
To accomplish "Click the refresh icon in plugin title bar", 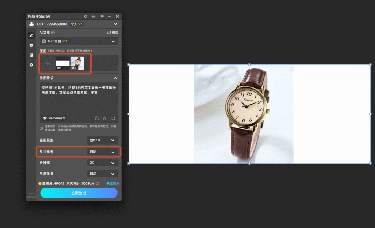I will pos(85,16).
